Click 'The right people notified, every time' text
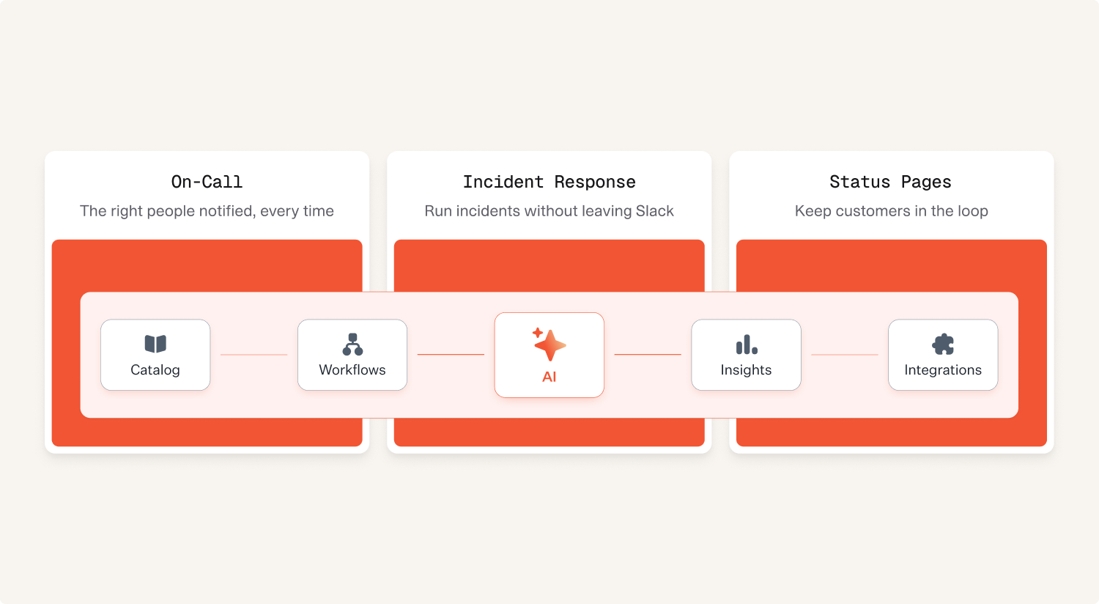This screenshot has width=1099, height=604. click(x=207, y=211)
